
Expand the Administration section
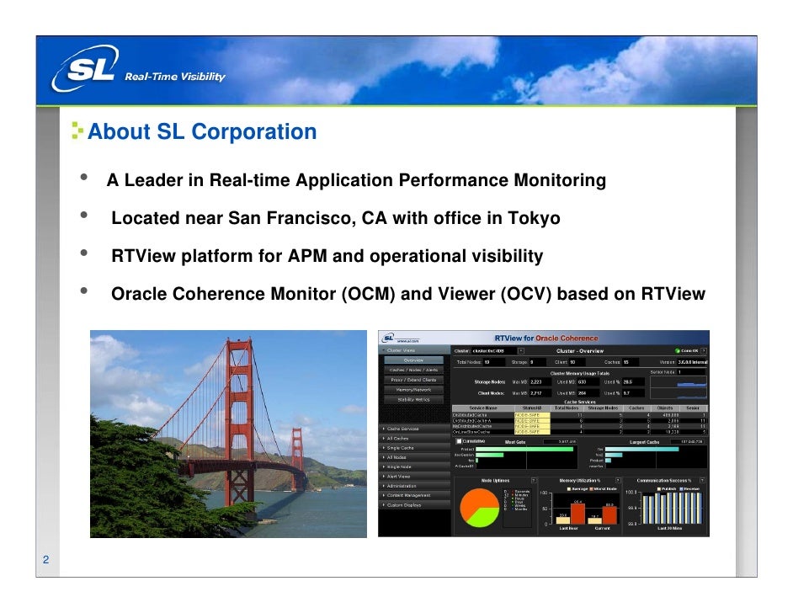click(413, 486)
